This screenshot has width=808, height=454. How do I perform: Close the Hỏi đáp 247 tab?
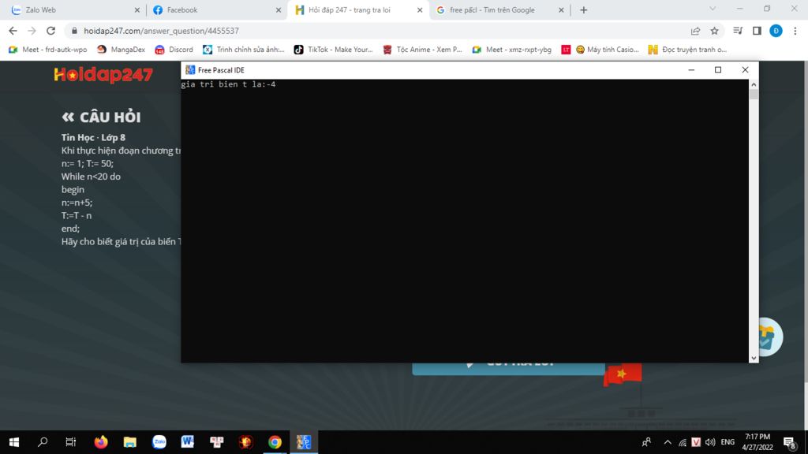tap(420, 9)
